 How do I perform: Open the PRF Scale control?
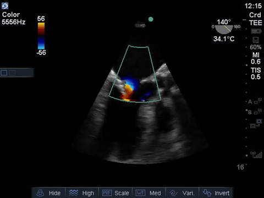point(116,193)
